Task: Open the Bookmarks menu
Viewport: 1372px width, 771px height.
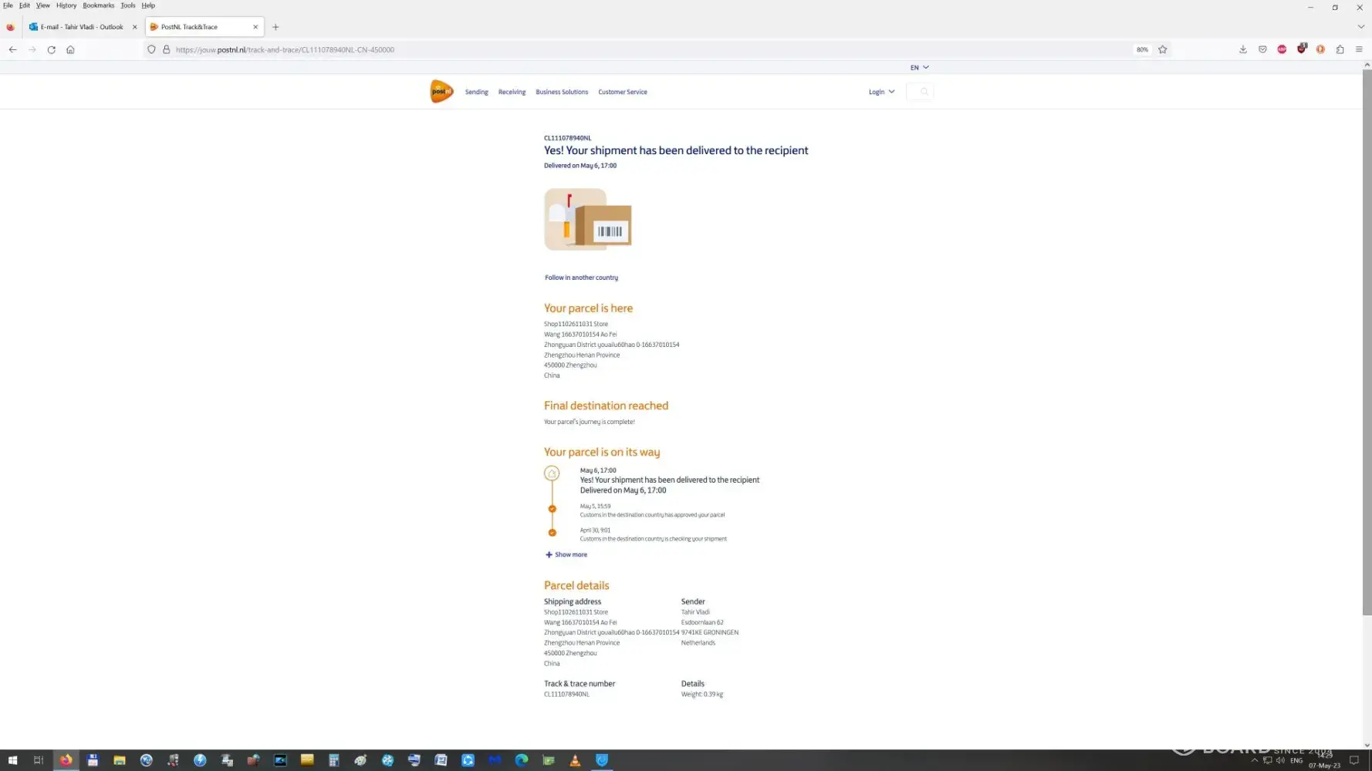Action: [98, 5]
